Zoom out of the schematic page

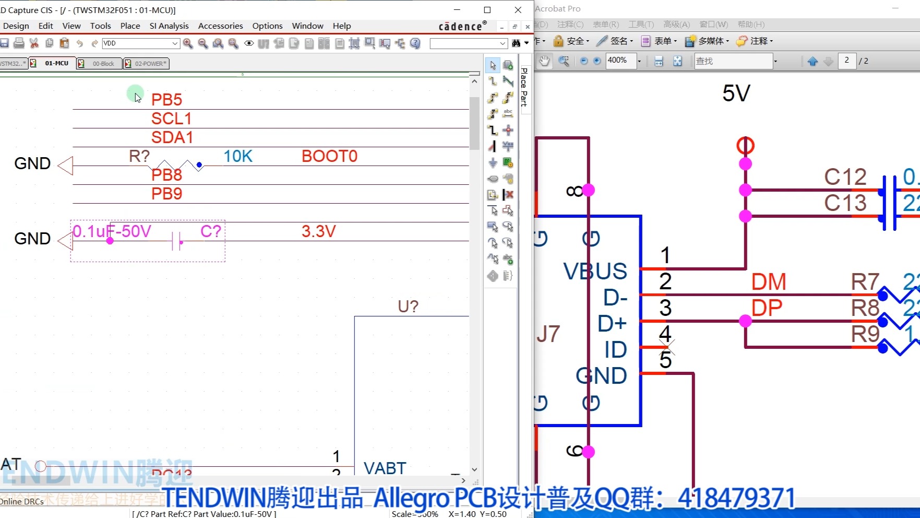[x=203, y=43]
